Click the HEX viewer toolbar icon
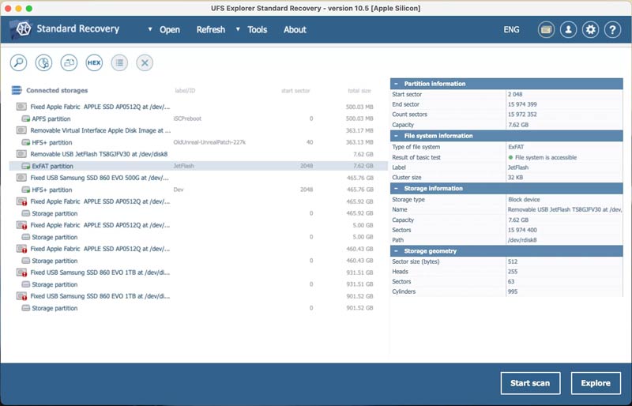The image size is (632, 406). coord(94,62)
